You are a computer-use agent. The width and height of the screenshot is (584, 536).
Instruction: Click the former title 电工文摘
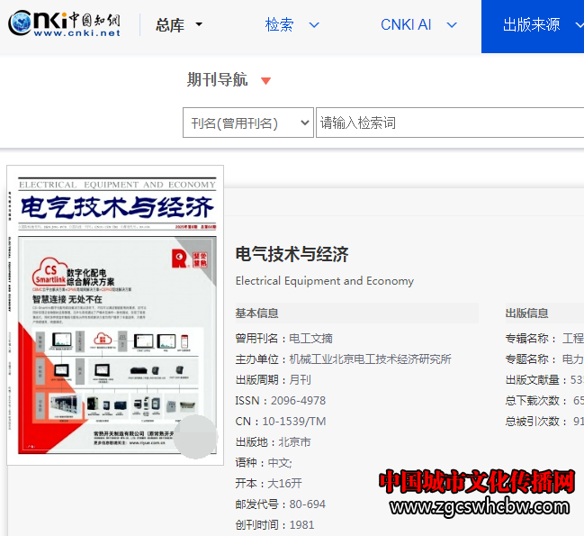(x=310, y=339)
